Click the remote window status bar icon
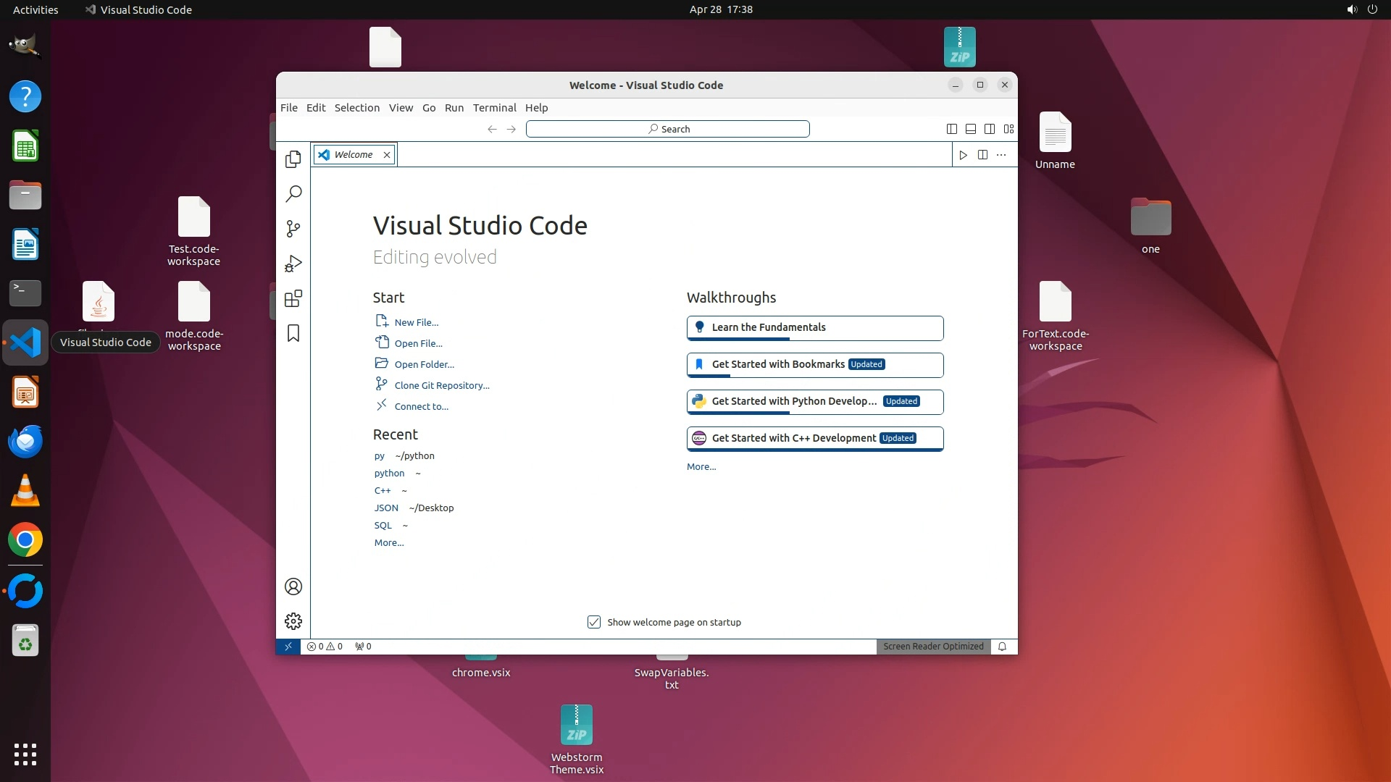The width and height of the screenshot is (1391, 782). pos(288,647)
